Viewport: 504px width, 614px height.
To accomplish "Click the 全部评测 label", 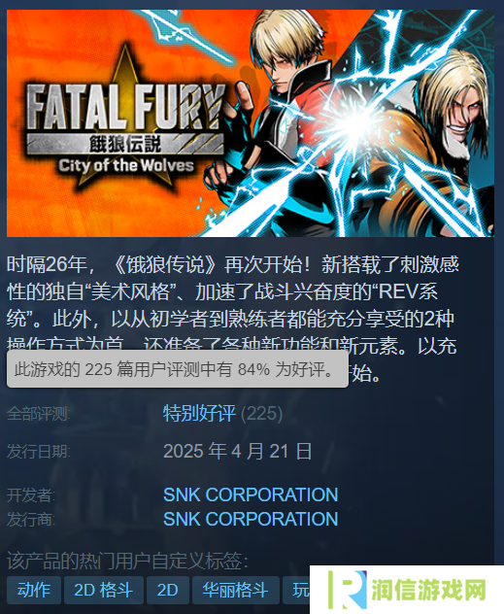I will (38, 414).
